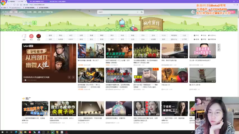The width and height of the screenshot is (239, 134).
Task: Switch to the second browser tab
Action: [x=36, y=1]
